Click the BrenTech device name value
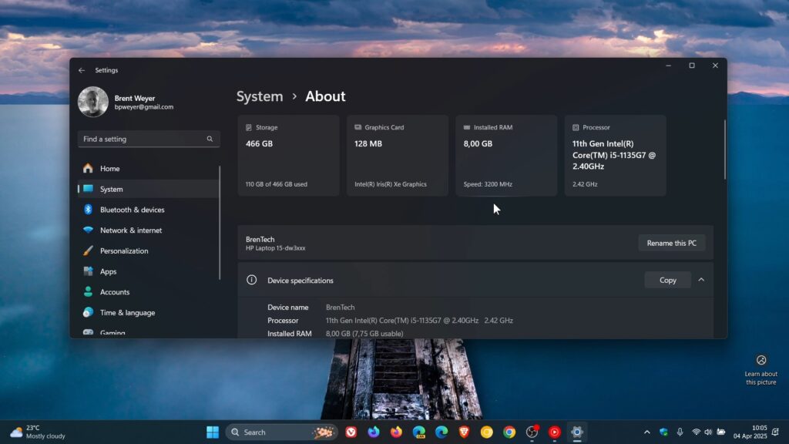This screenshot has width=789, height=444. [x=340, y=308]
